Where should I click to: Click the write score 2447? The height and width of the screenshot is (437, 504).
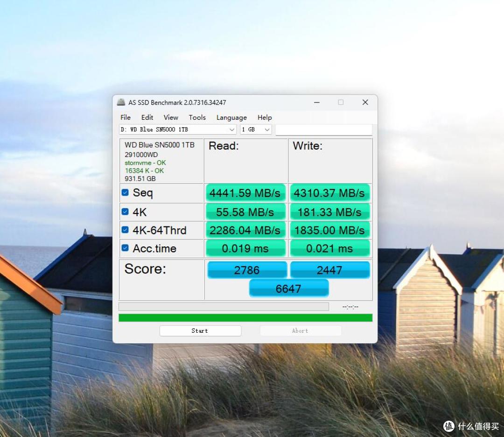pos(330,270)
